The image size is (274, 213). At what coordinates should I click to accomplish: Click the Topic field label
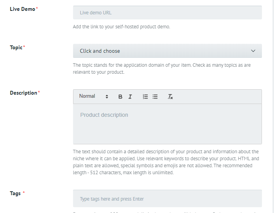(16, 47)
